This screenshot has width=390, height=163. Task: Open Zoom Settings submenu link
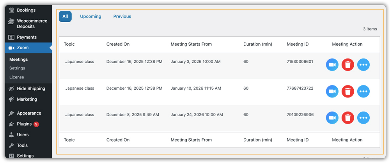click(17, 68)
